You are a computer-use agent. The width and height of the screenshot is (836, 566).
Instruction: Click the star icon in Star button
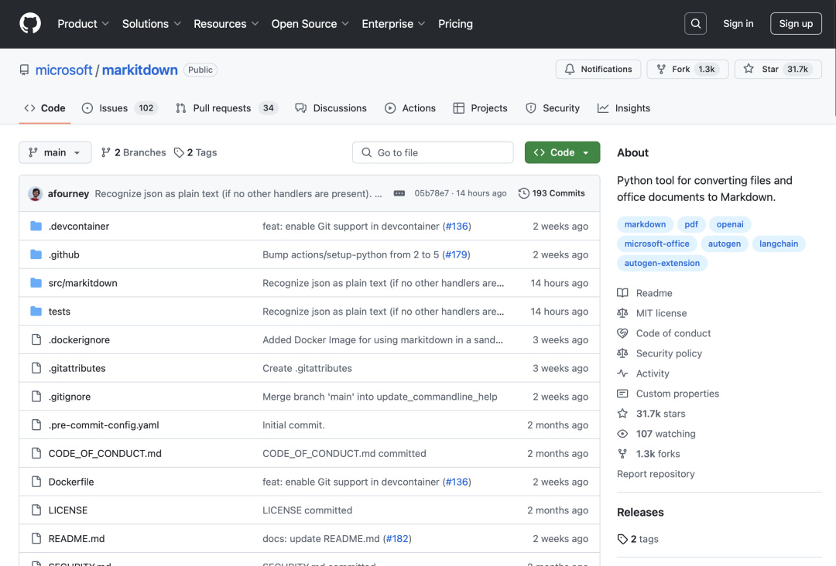click(749, 69)
